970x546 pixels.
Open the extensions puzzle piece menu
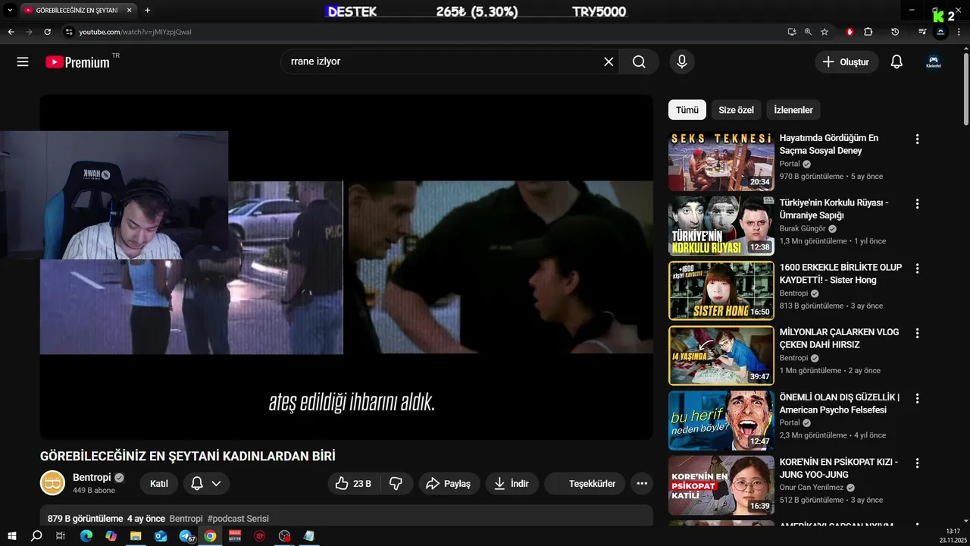tap(868, 32)
